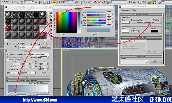Viewport: 172px width, 103px height.
Task: Click the sample type sphere icon
Action: (x=50, y=13)
